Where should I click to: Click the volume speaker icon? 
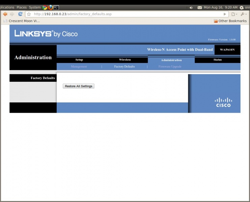point(191,8)
